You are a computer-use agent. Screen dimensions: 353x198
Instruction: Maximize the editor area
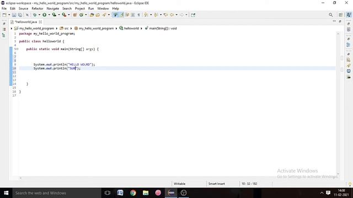(x=340, y=21)
